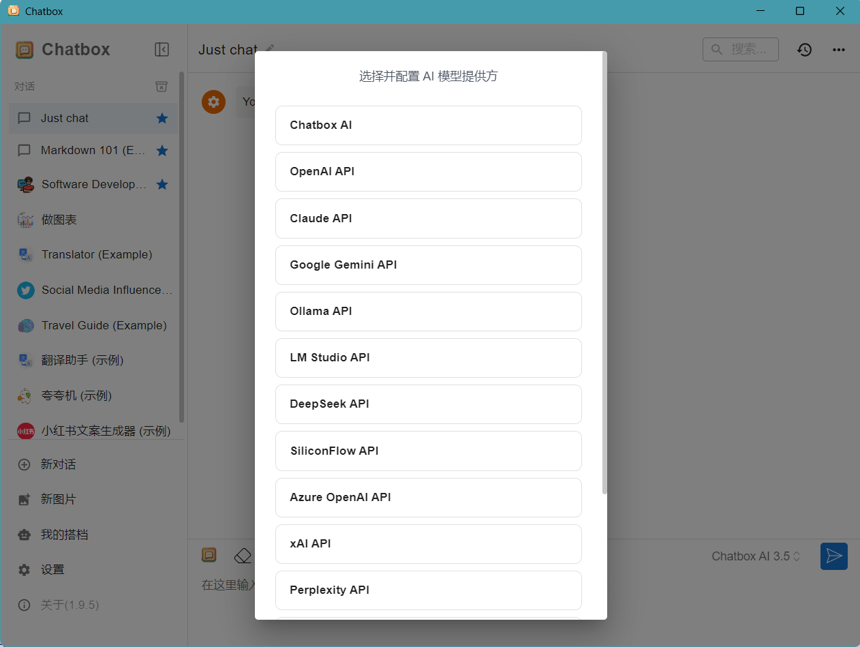Image resolution: width=860 pixels, height=647 pixels.
Task: Click the Chatbox logo icon in the input toolbar
Action: coord(209,556)
